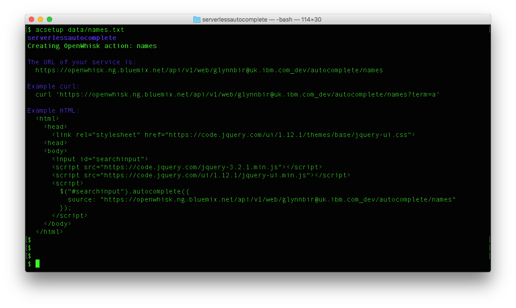Click the folder icon in the title bar
516x308 pixels.
point(197,19)
